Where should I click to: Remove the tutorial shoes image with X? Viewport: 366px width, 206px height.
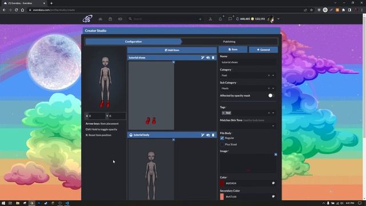coord(173,62)
